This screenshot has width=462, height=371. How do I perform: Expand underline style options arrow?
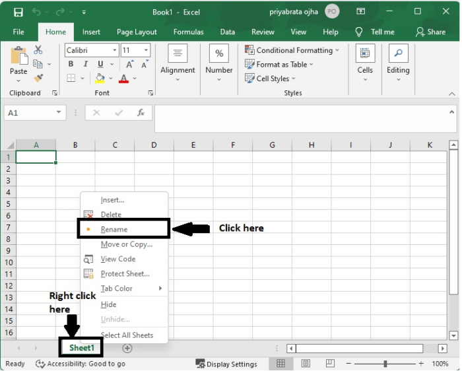112,64
